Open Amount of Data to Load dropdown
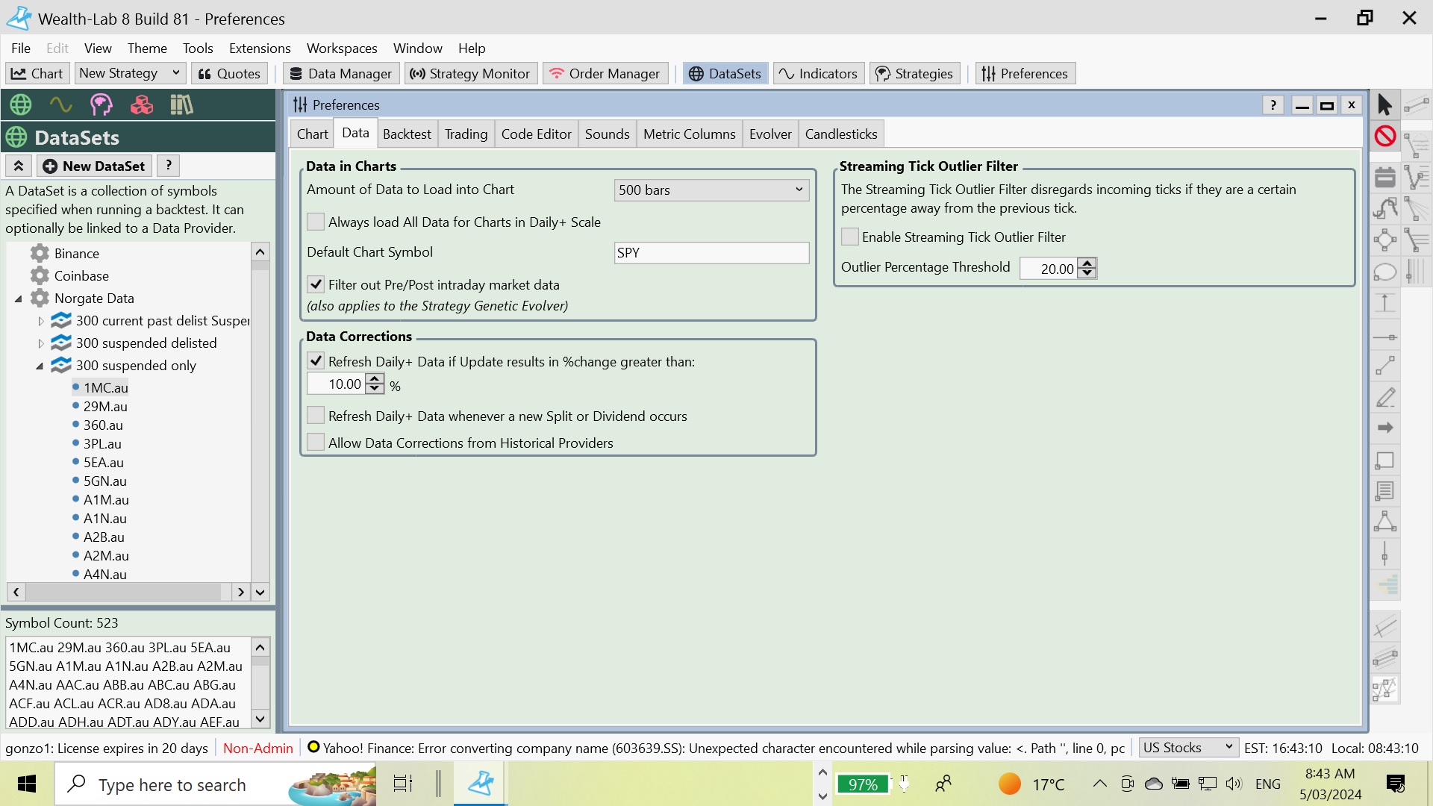Image resolution: width=1433 pixels, height=806 pixels. click(711, 190)
